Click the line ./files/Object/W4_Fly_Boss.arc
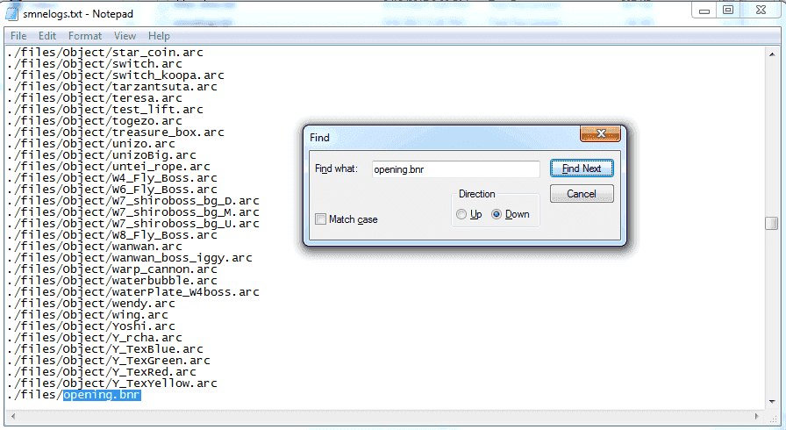This screenshot has height=430, width=786. (112, 178)
